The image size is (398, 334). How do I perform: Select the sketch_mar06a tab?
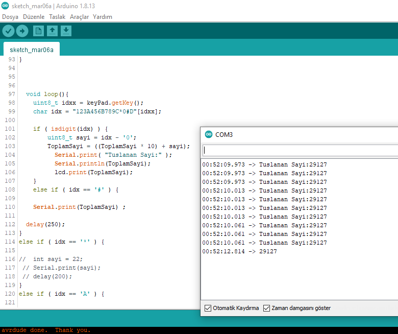[x=31, y=50]
